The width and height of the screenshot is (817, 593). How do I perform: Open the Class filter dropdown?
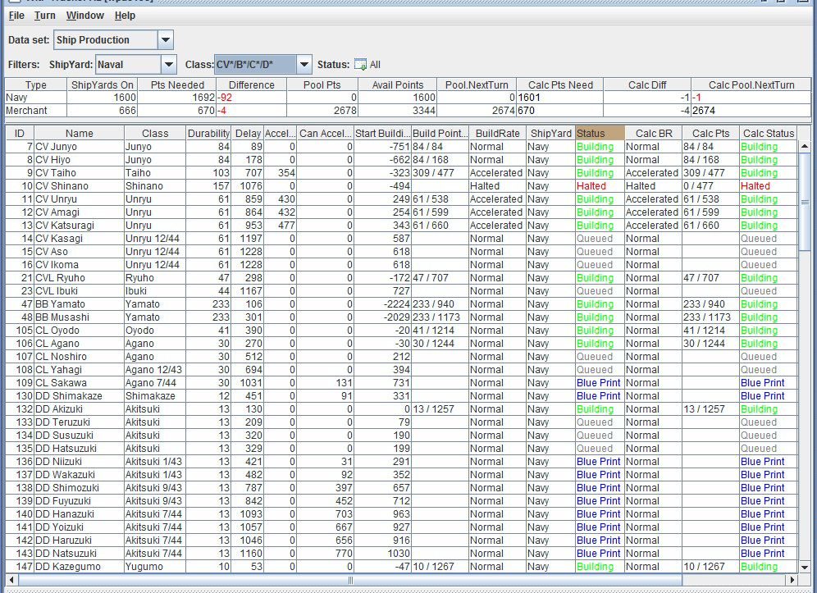pyautogui.click(x=304, y=65)
